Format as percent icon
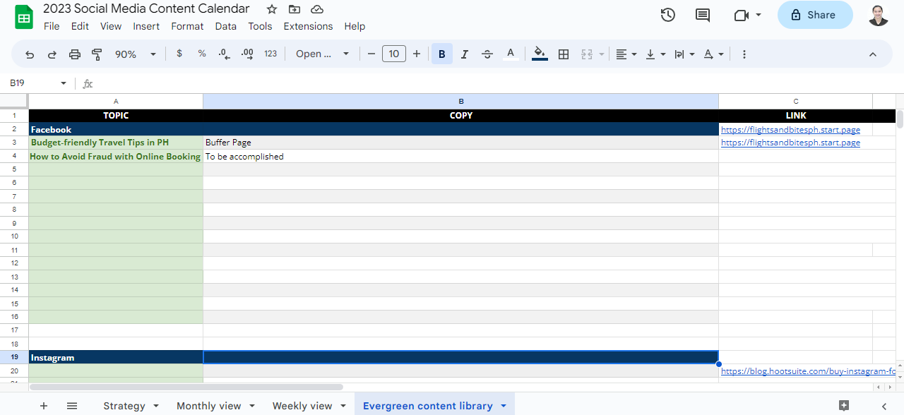This screenshot has width=904, height=415. pos(202,54)
